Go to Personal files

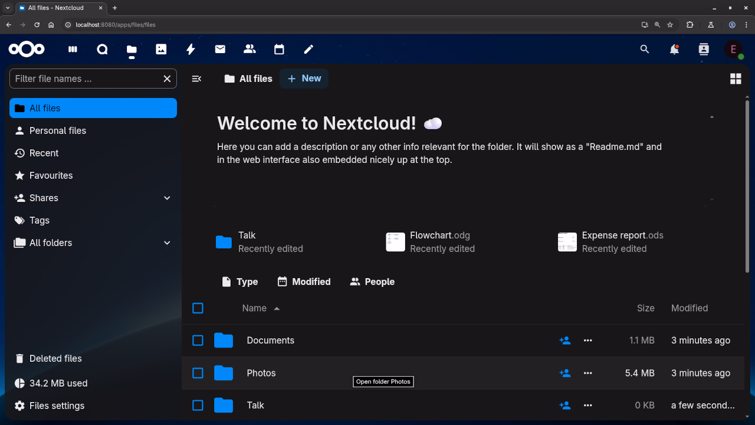(x=93, y=130)
